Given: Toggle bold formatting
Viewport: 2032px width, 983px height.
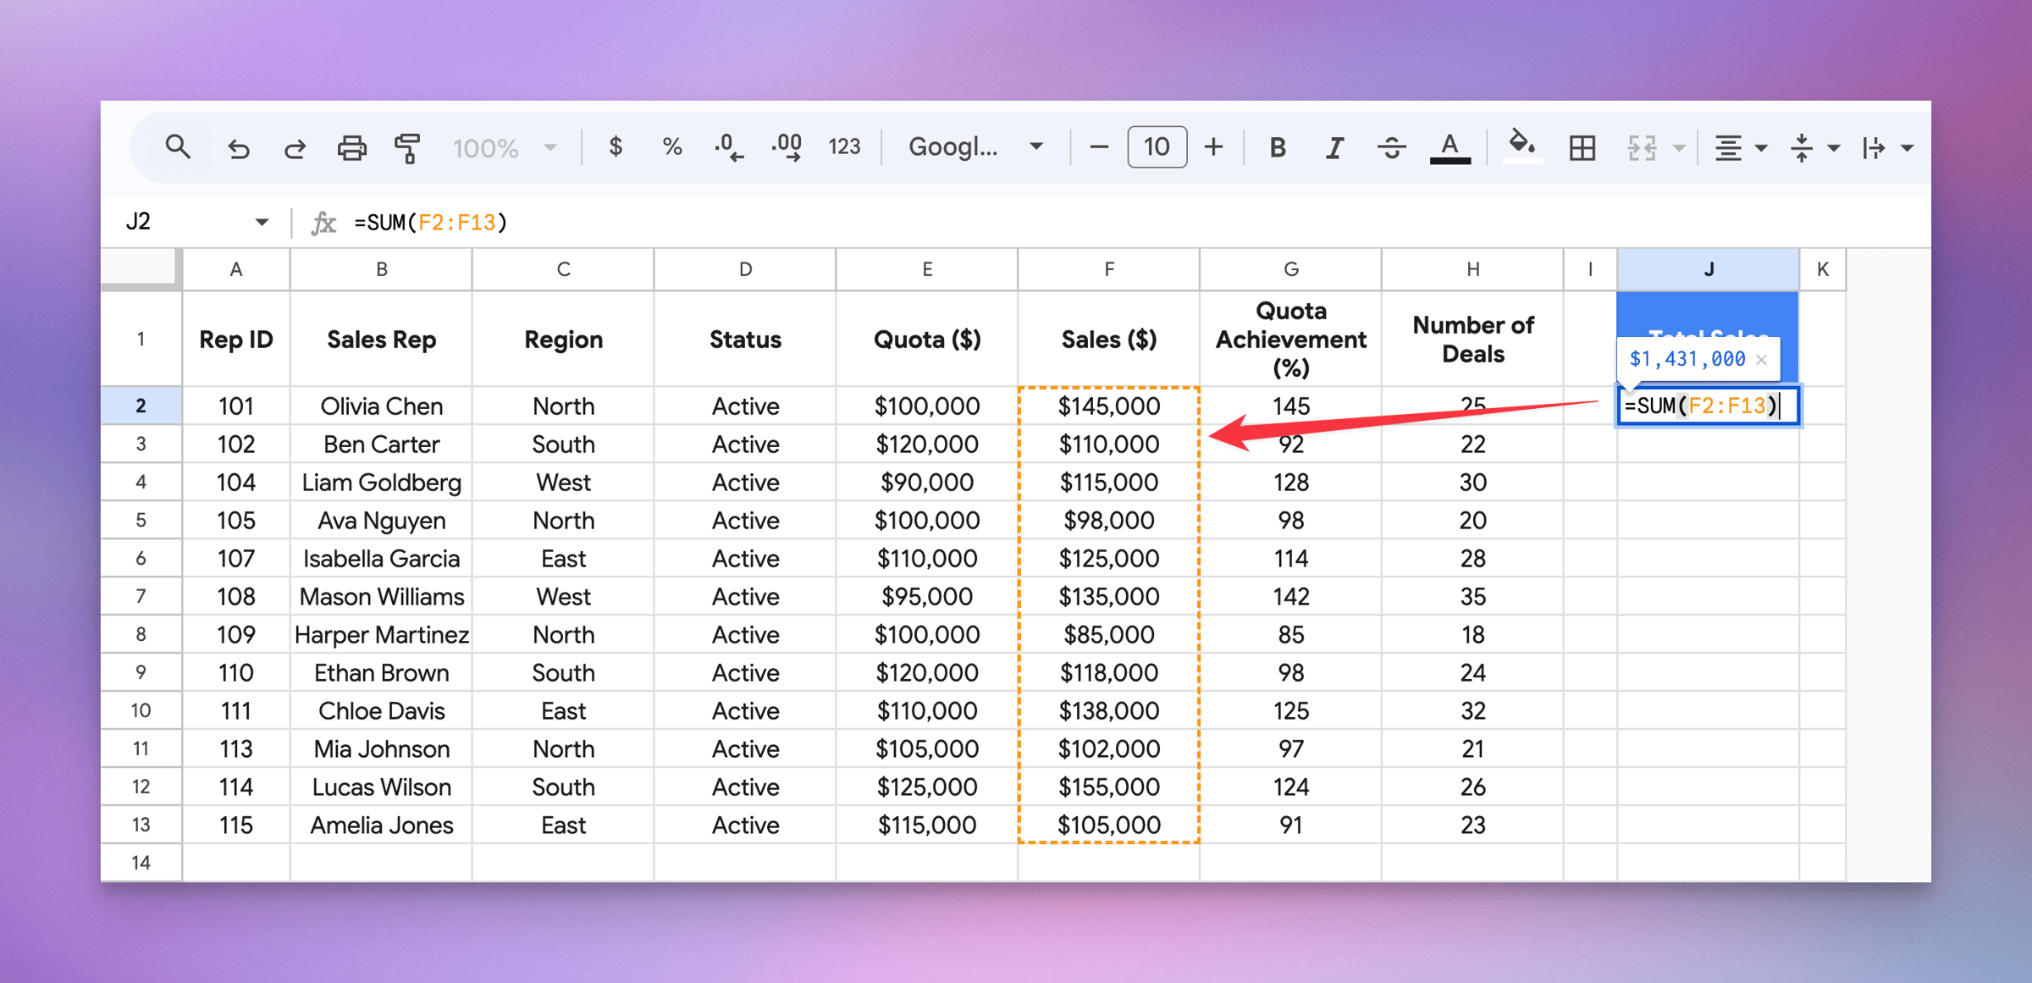Looking at the screenshot, I should point(1277,148).
